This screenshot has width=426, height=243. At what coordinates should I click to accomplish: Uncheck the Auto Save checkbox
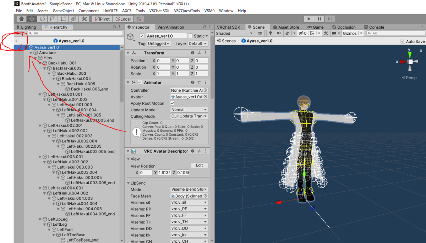(403, 41)
